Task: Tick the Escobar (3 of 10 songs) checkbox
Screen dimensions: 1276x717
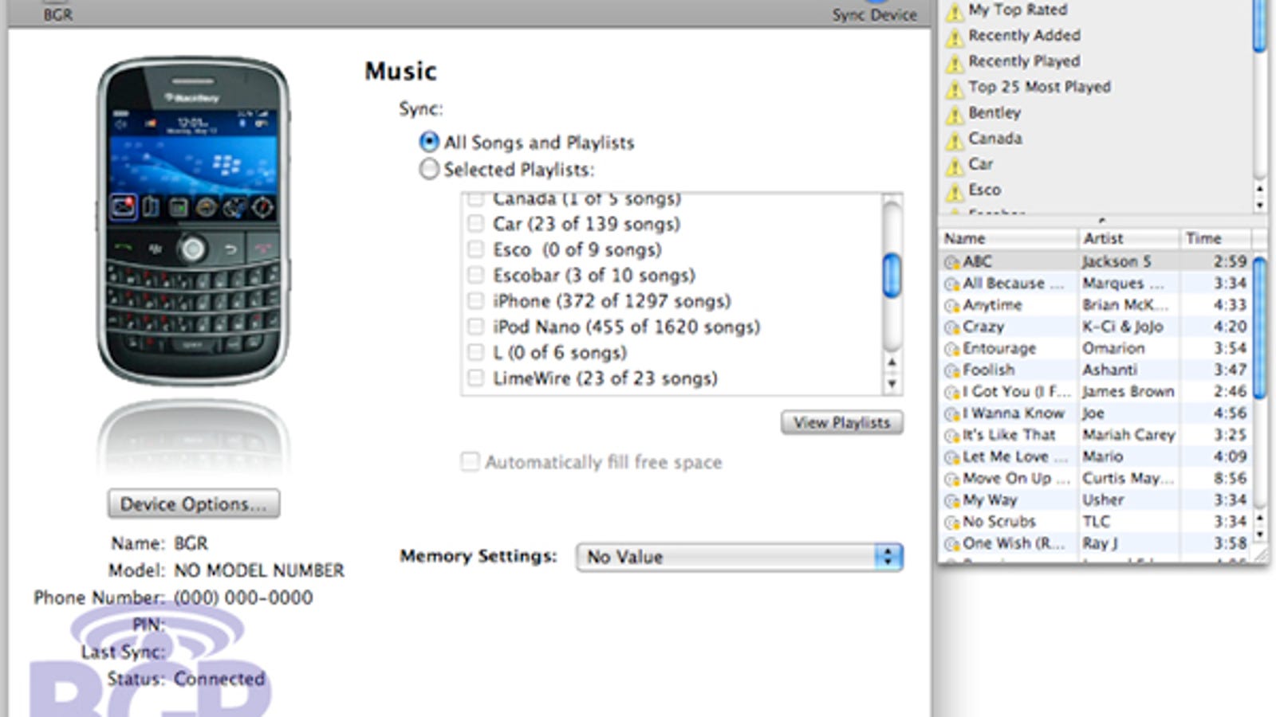Action: coord(475,275)
